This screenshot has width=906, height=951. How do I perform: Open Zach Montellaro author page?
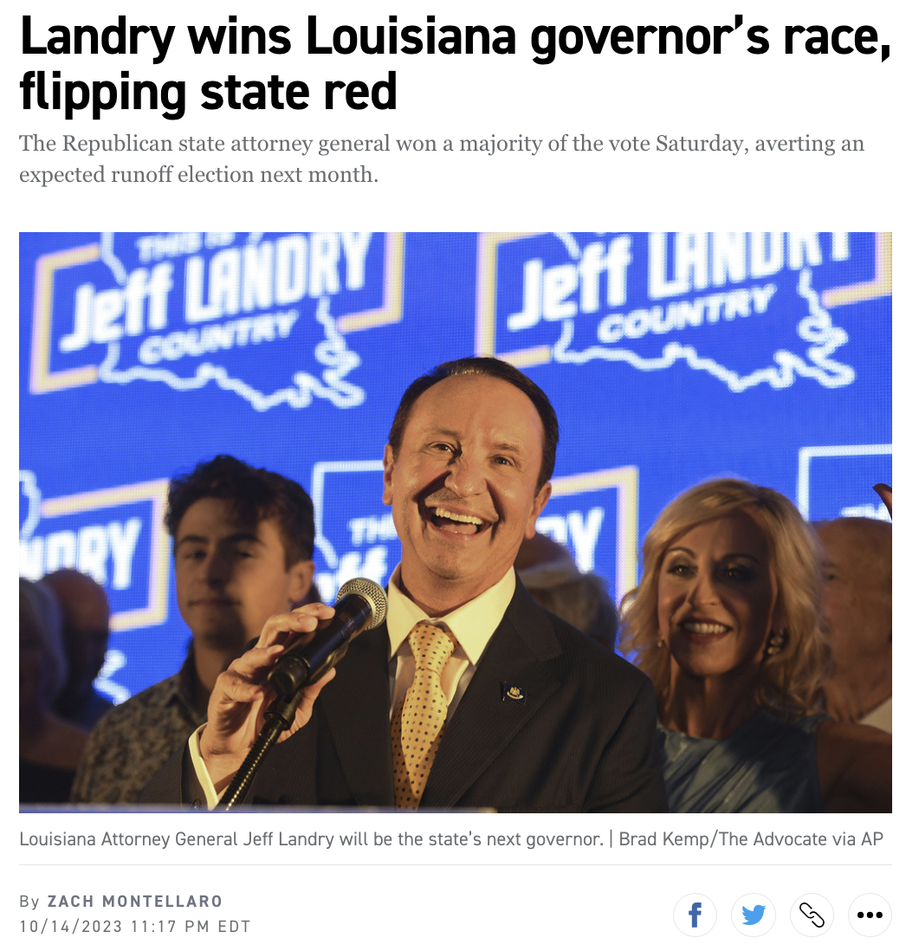134,902
